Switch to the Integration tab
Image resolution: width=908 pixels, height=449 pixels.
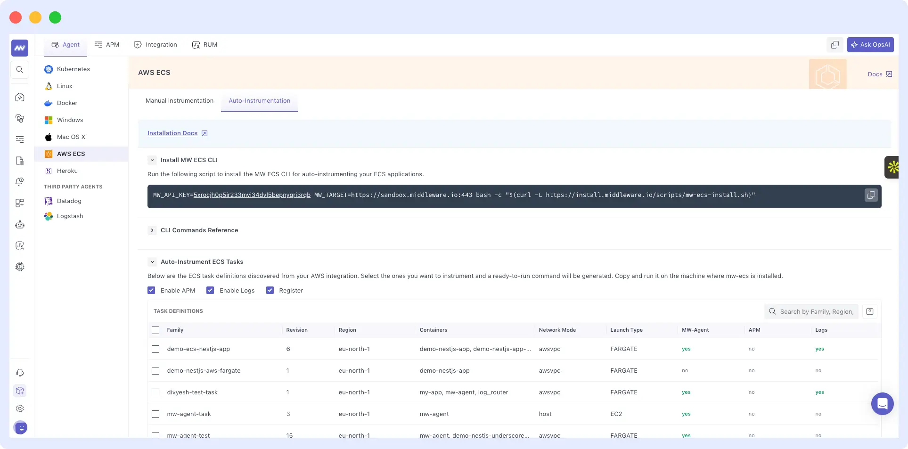tap(155, 45)
